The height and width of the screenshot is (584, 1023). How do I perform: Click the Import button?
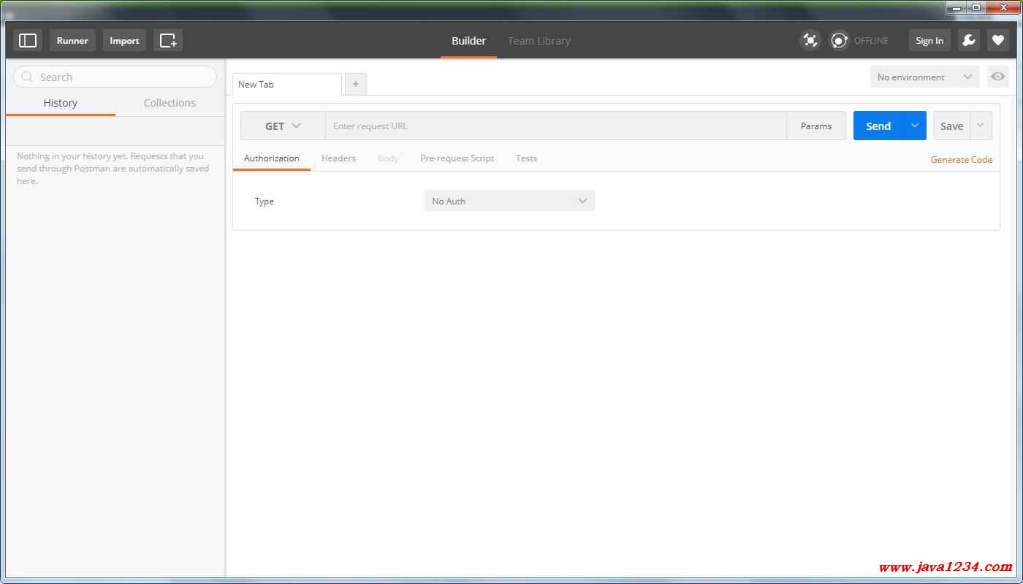pyautogui.click(x=124, y=41)
